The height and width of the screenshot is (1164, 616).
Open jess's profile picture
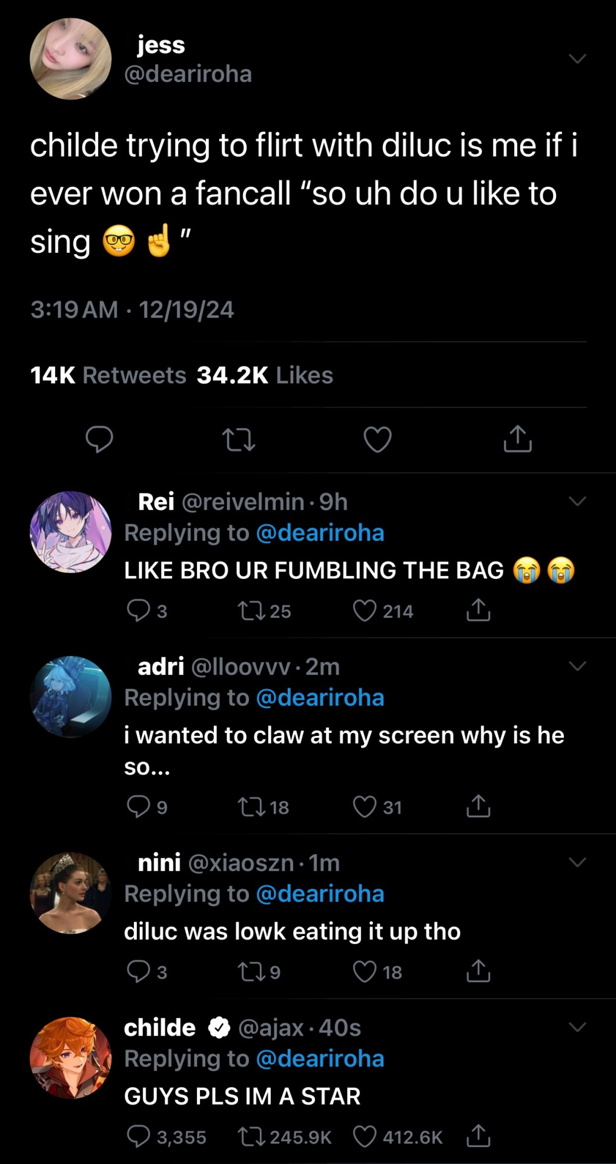(71, 59)
